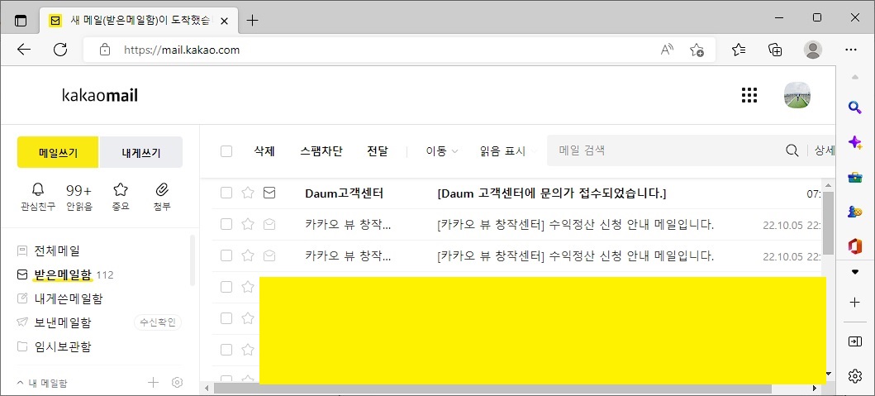The width and height of the screenshot is (875, 396).
Task: Refresh the page
Action: (x=60, y=50)
